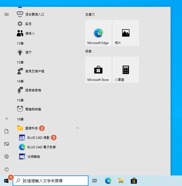
Task: Click the taskbar search input field
Action: click(51, 181)
